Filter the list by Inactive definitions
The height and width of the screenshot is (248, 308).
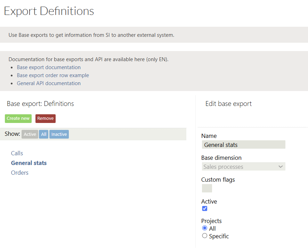(59, 134)
